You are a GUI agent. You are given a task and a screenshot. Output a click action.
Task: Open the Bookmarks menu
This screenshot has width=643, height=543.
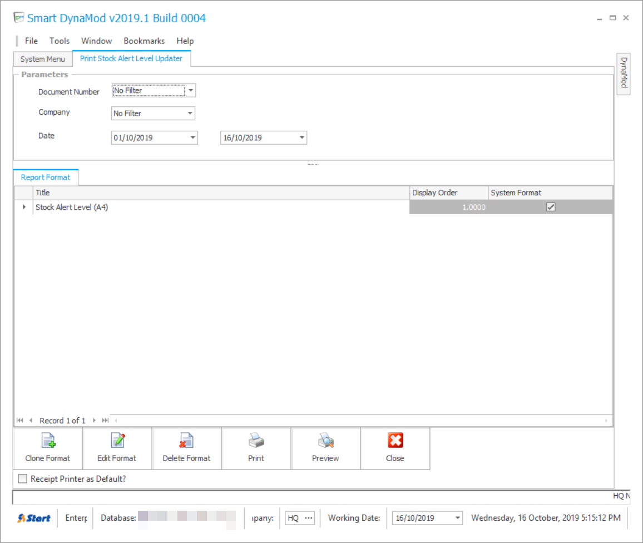click(x=145, y=41)
